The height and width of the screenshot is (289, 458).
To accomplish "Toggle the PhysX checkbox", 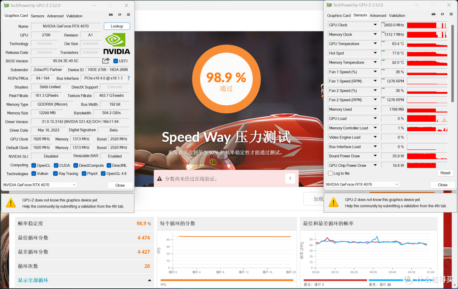I will pyautogui.click(x=84, y=174).
